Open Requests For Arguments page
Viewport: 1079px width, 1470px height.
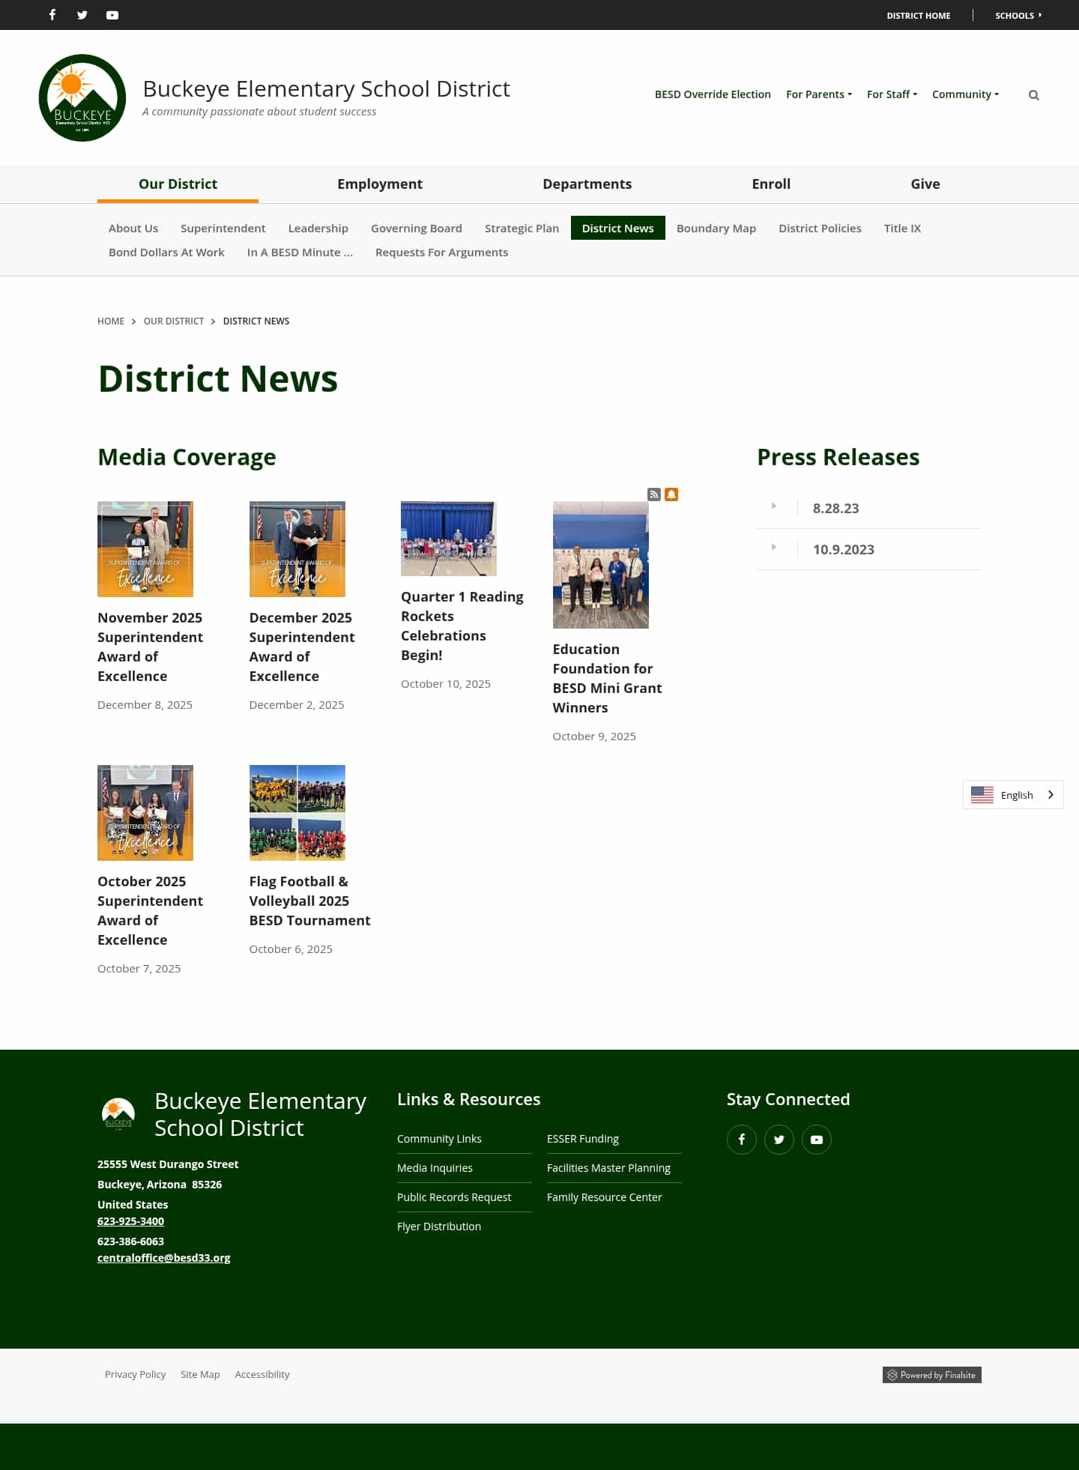pos(441,252)
